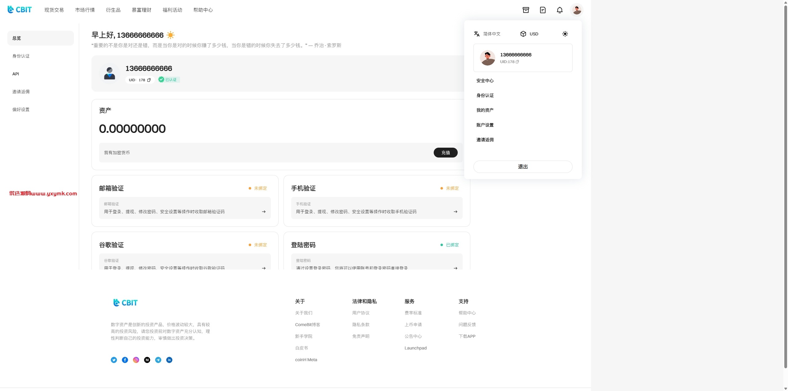
Task: Click the 下载APP footer link
Action: (x=467, y=336)
